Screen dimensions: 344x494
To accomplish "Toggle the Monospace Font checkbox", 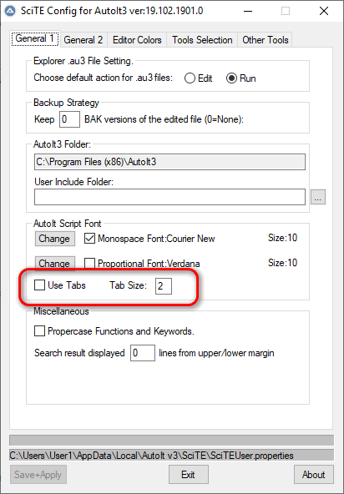I will point(90,239).
